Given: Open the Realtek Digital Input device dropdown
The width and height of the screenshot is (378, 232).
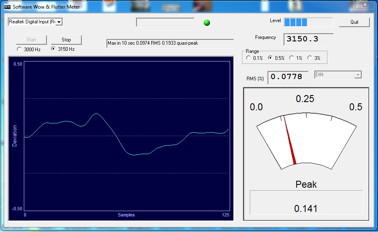Looking at the screenshot, I should click(x=59, y=22).
